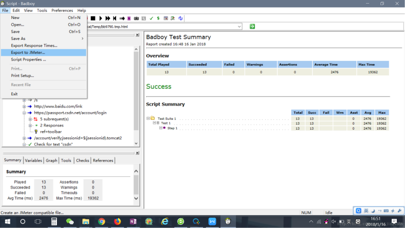The image size is (405, 228).
Task: Click the Rewind to start icon
Action: pos(115,18)
